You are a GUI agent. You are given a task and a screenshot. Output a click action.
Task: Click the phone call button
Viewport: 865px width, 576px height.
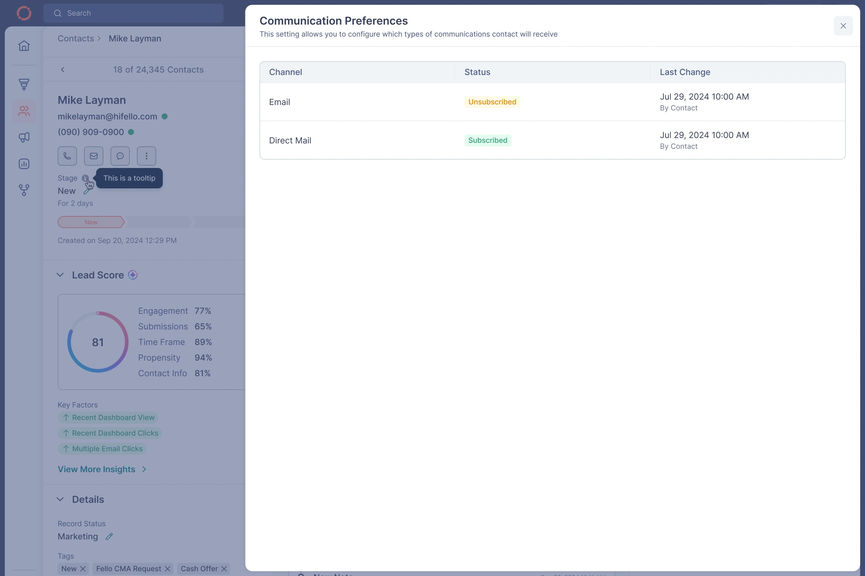(67, 156)
